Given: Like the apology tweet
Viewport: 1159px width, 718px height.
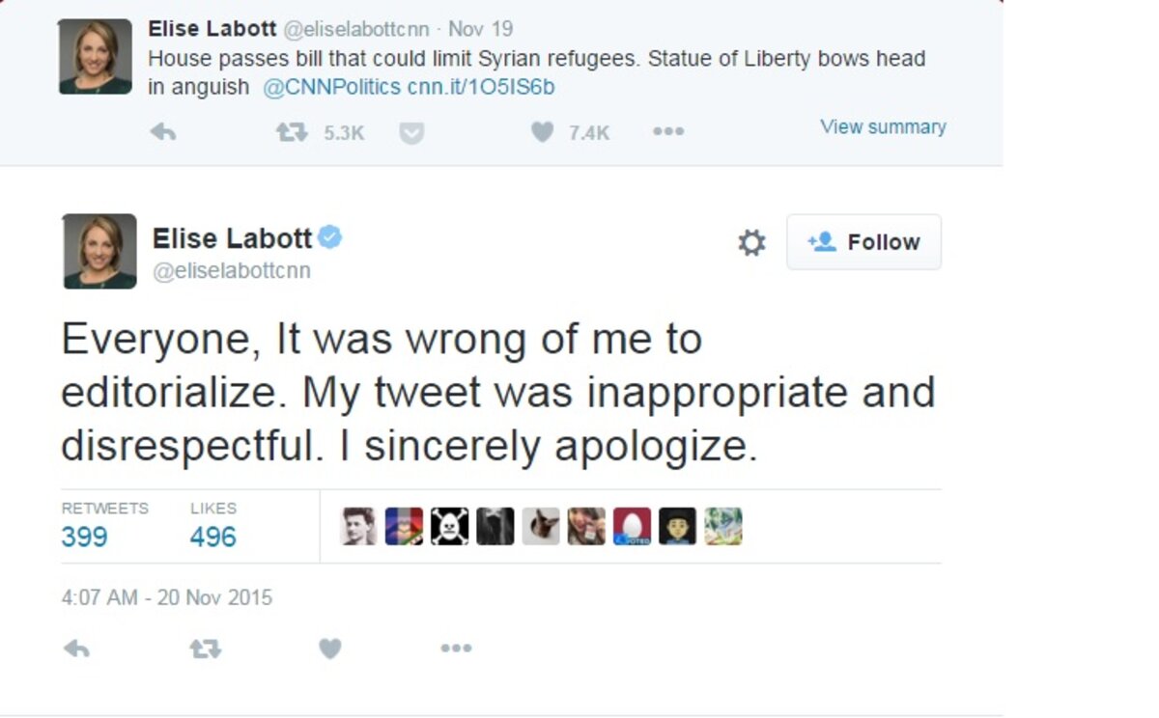Looking at the screenshot, I should [330, 649].
